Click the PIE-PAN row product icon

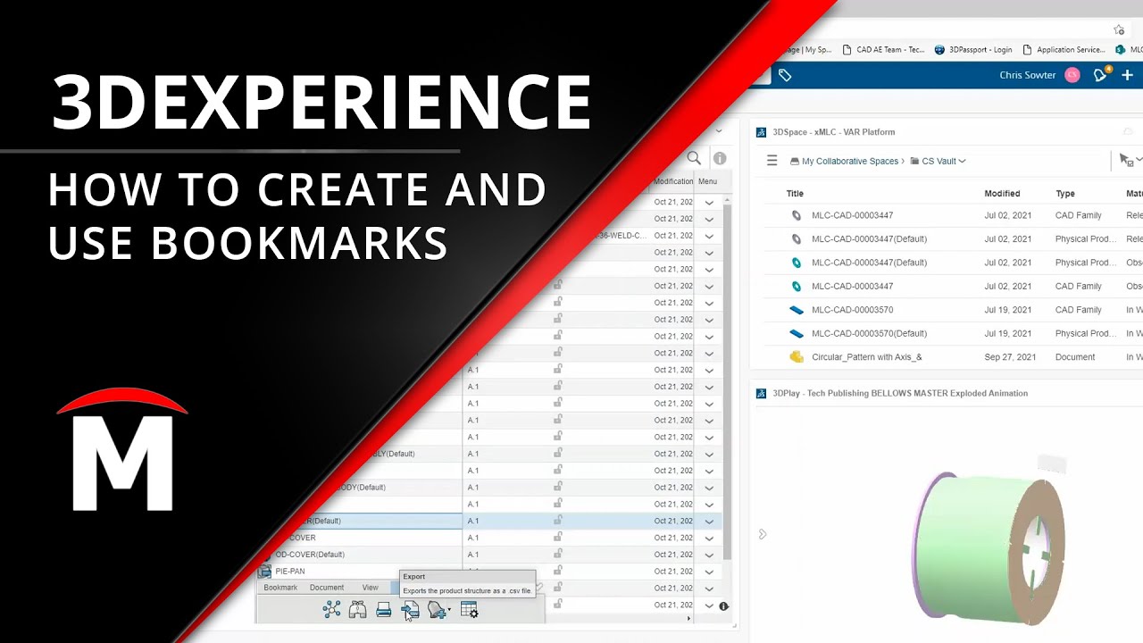(264, 571)
